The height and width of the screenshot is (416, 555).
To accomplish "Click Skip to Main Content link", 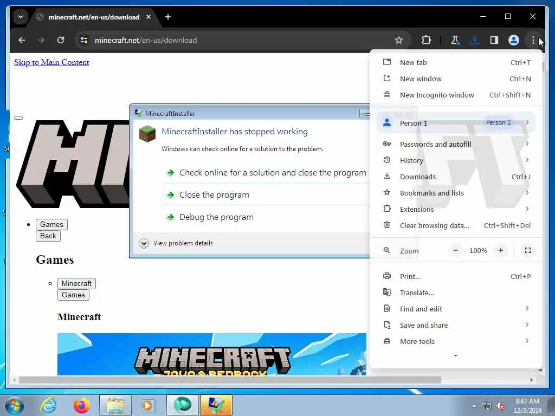I will [51, 62].
